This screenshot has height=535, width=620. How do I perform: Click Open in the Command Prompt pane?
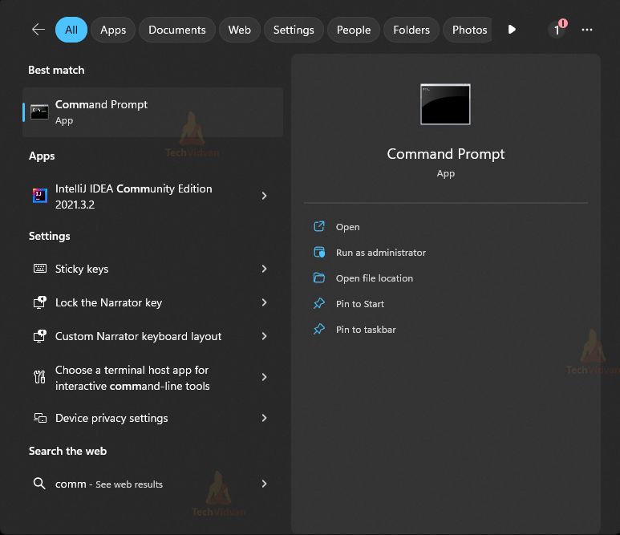tap(347, 227)
